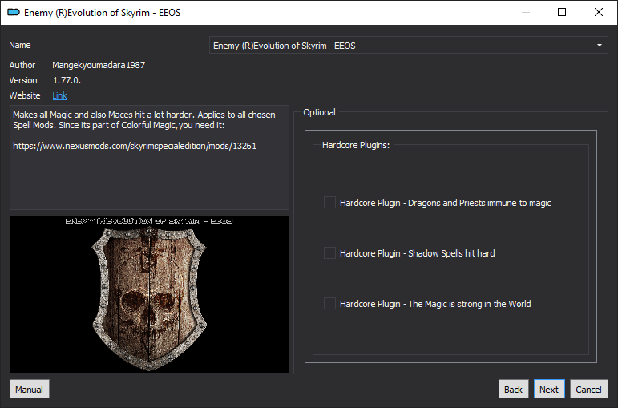Screen dimensions: 618x408
Task: Click the Hardcore Plugins: group label
Action: (356, 145)
